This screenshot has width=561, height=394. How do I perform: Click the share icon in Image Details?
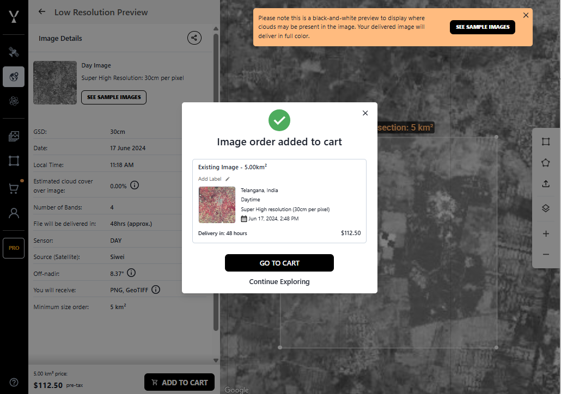(194, 38)
